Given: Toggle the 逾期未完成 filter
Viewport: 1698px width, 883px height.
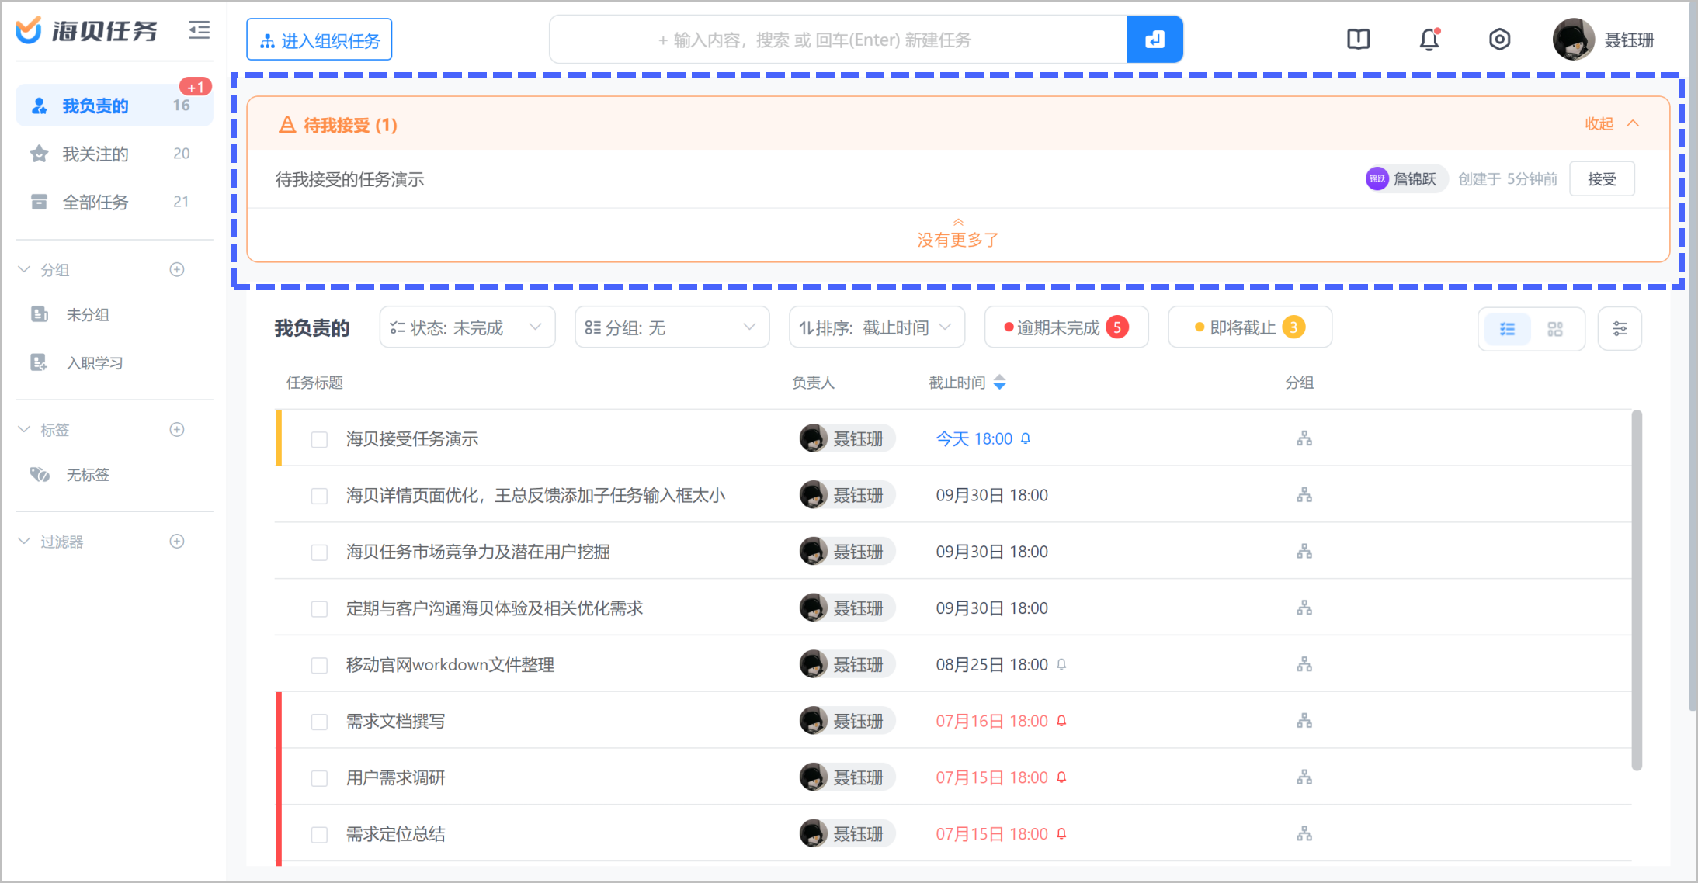Looking at the screenshot, I should [x=1066, y=327].
